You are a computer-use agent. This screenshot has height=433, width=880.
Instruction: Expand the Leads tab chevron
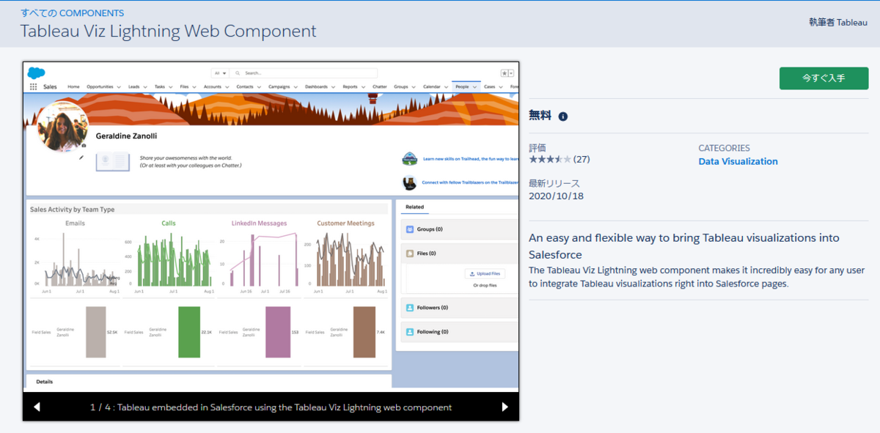click(144, 87)
